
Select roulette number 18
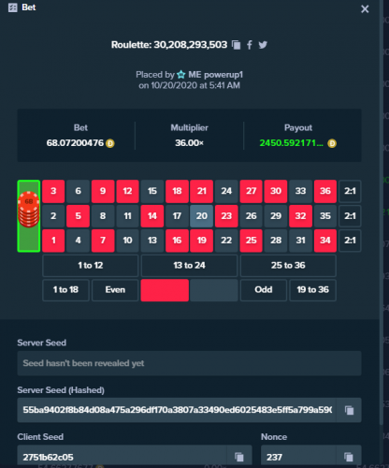click(177, 191)
